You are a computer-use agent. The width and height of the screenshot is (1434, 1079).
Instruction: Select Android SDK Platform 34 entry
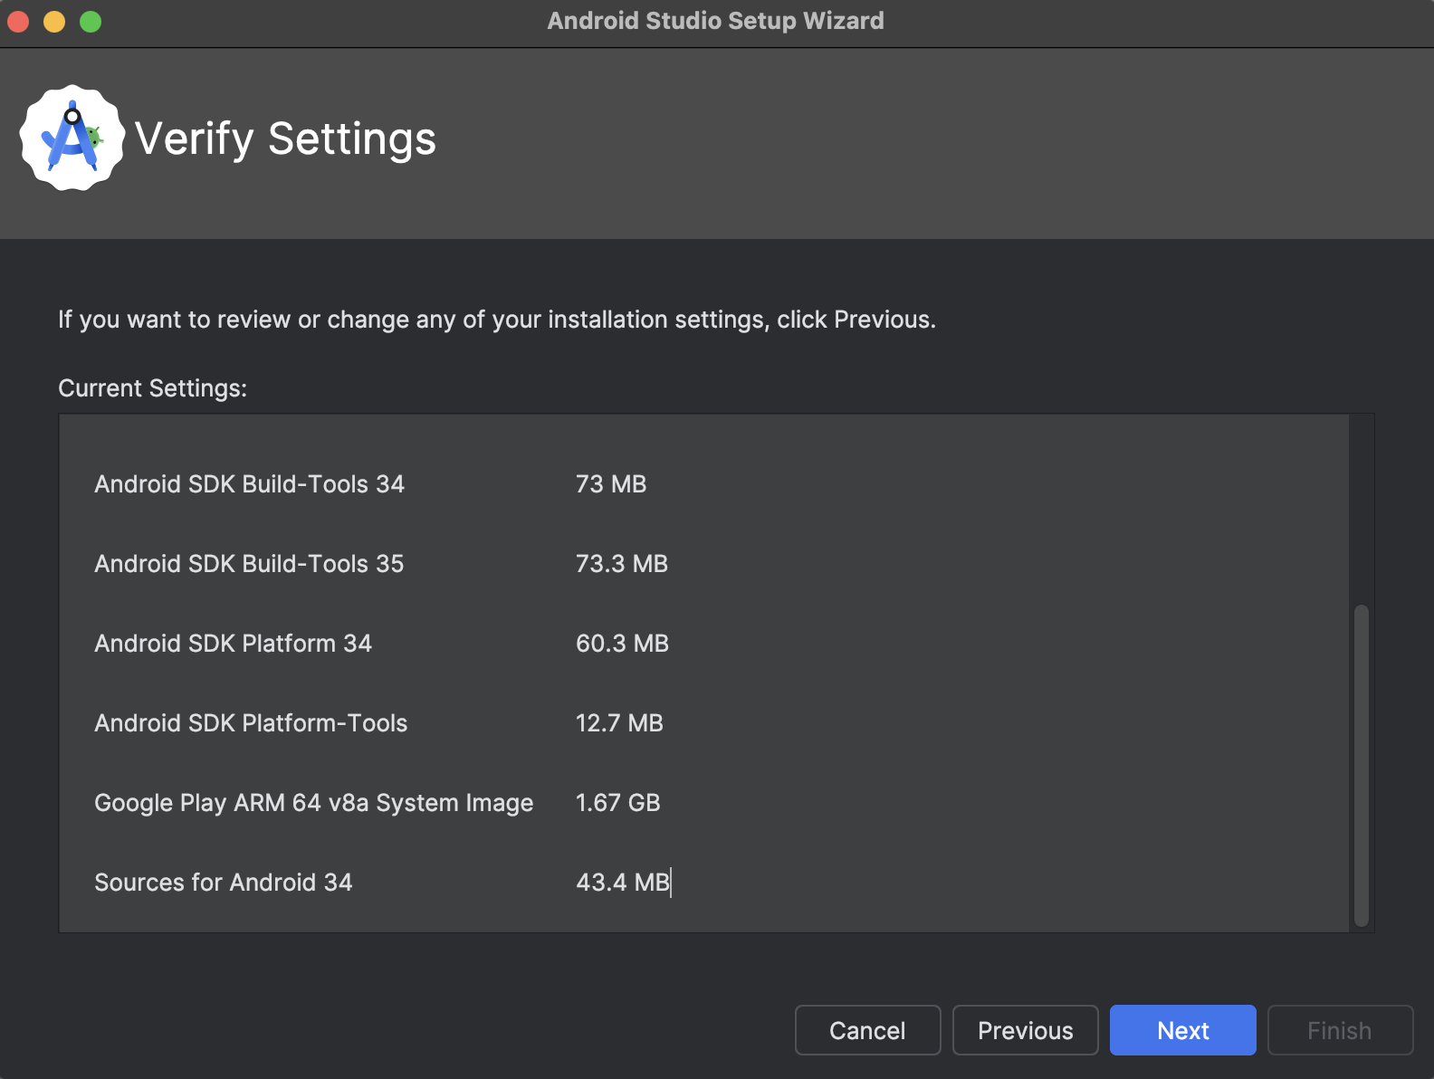pyautogui.click(x=233, y=644)
